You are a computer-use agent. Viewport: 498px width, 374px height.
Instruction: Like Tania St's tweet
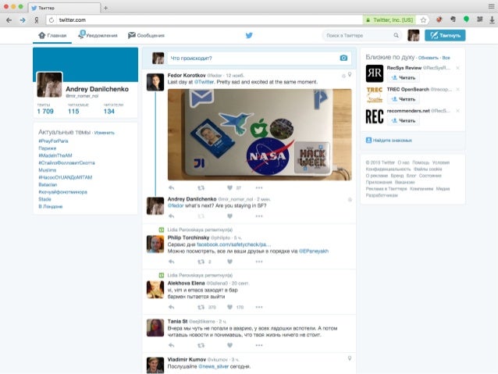tap(230, 345)
